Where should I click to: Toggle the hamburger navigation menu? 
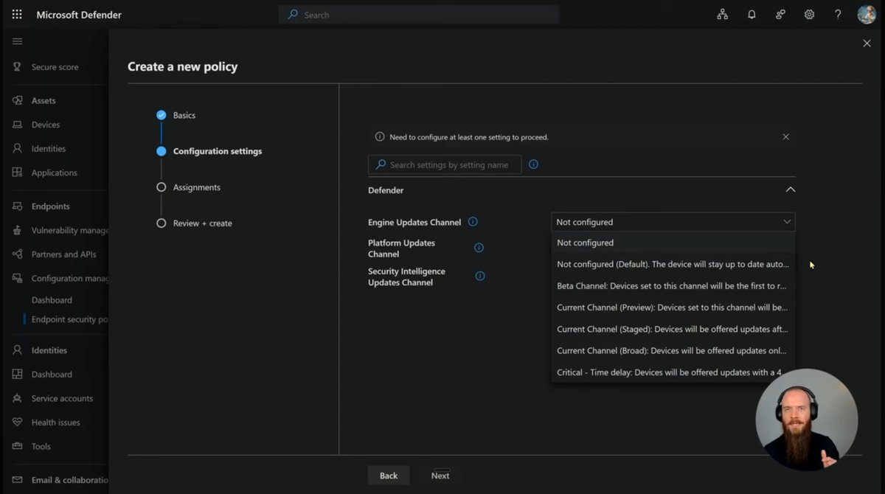tap(17, 41)
